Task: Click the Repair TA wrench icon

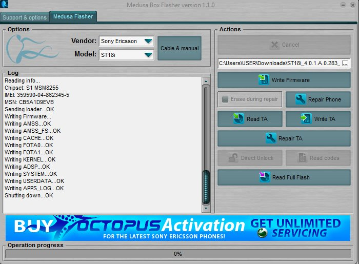Action: click(271, 138)
